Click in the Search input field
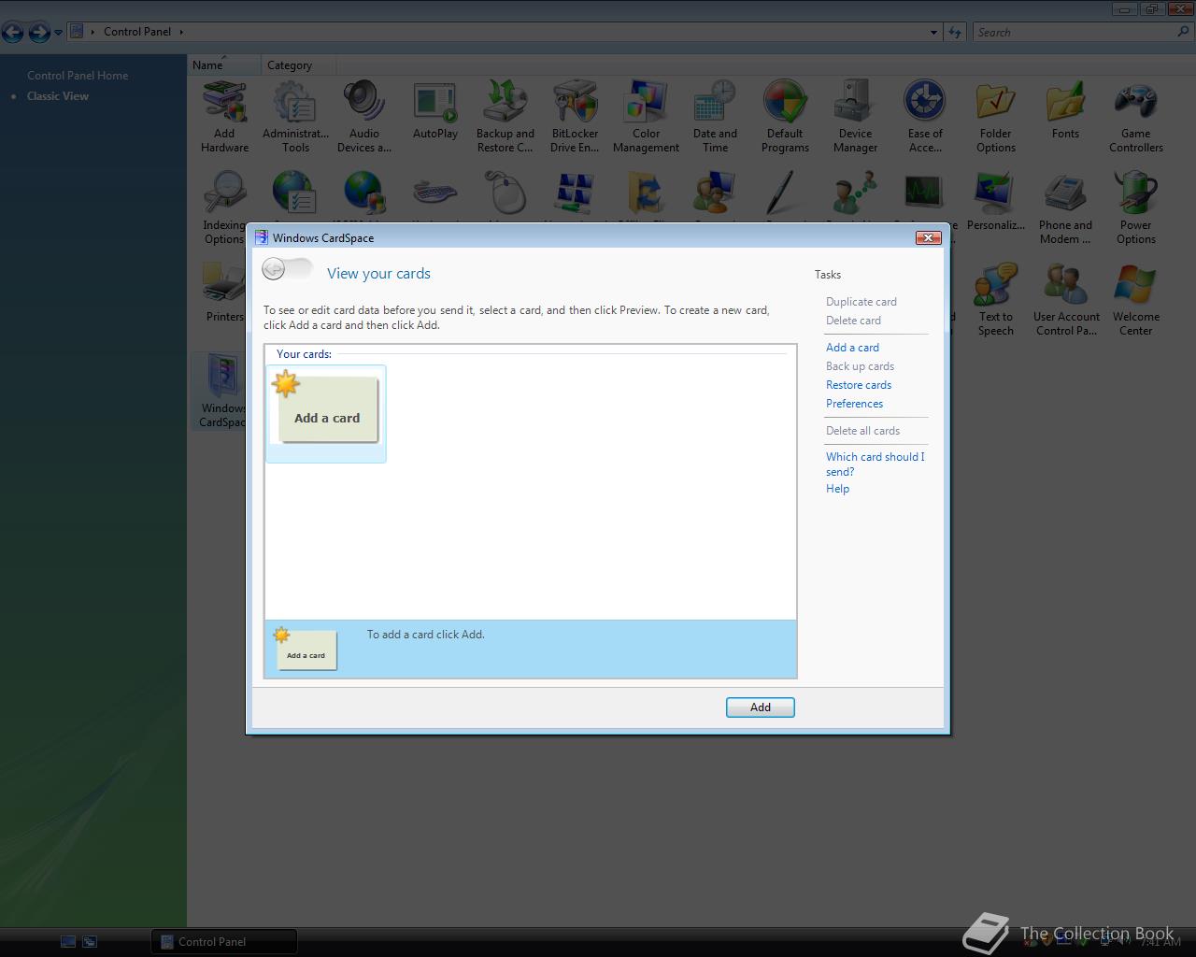Viewport: 1196px width, 957px height. point(1075,32)
